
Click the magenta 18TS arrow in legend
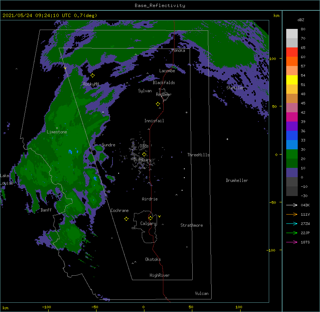point(292,242)
